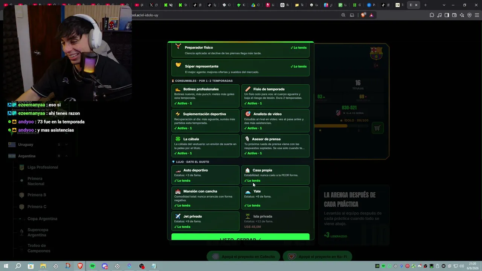482x271 pixels.
Task: Select Primera Nacional in the sidebar
Action: tap(36, 181)
